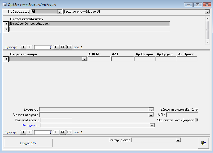213x153 pixels.
Task: Click the Password τηλεκ. input field
Action: point(56,120)
